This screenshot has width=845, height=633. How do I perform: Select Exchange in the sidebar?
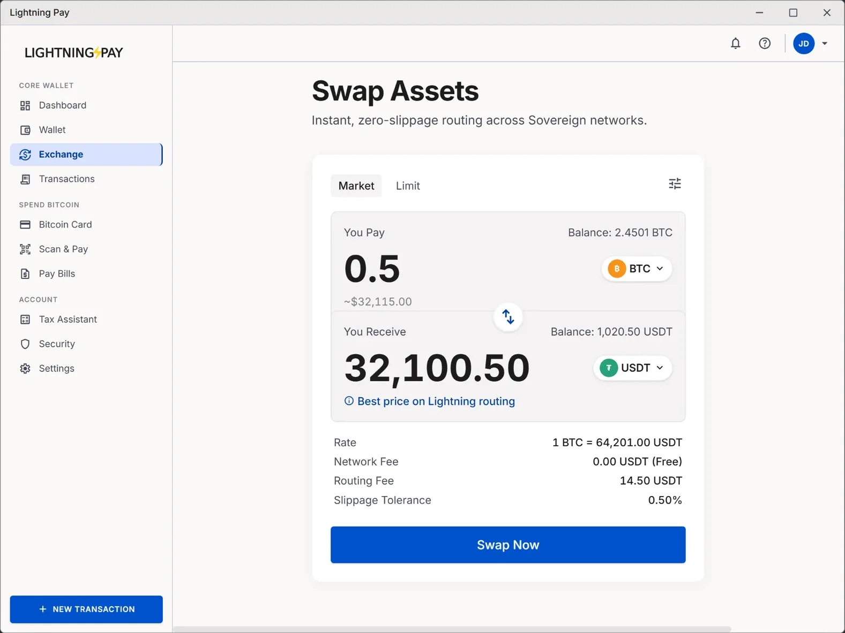coord(86,155)
